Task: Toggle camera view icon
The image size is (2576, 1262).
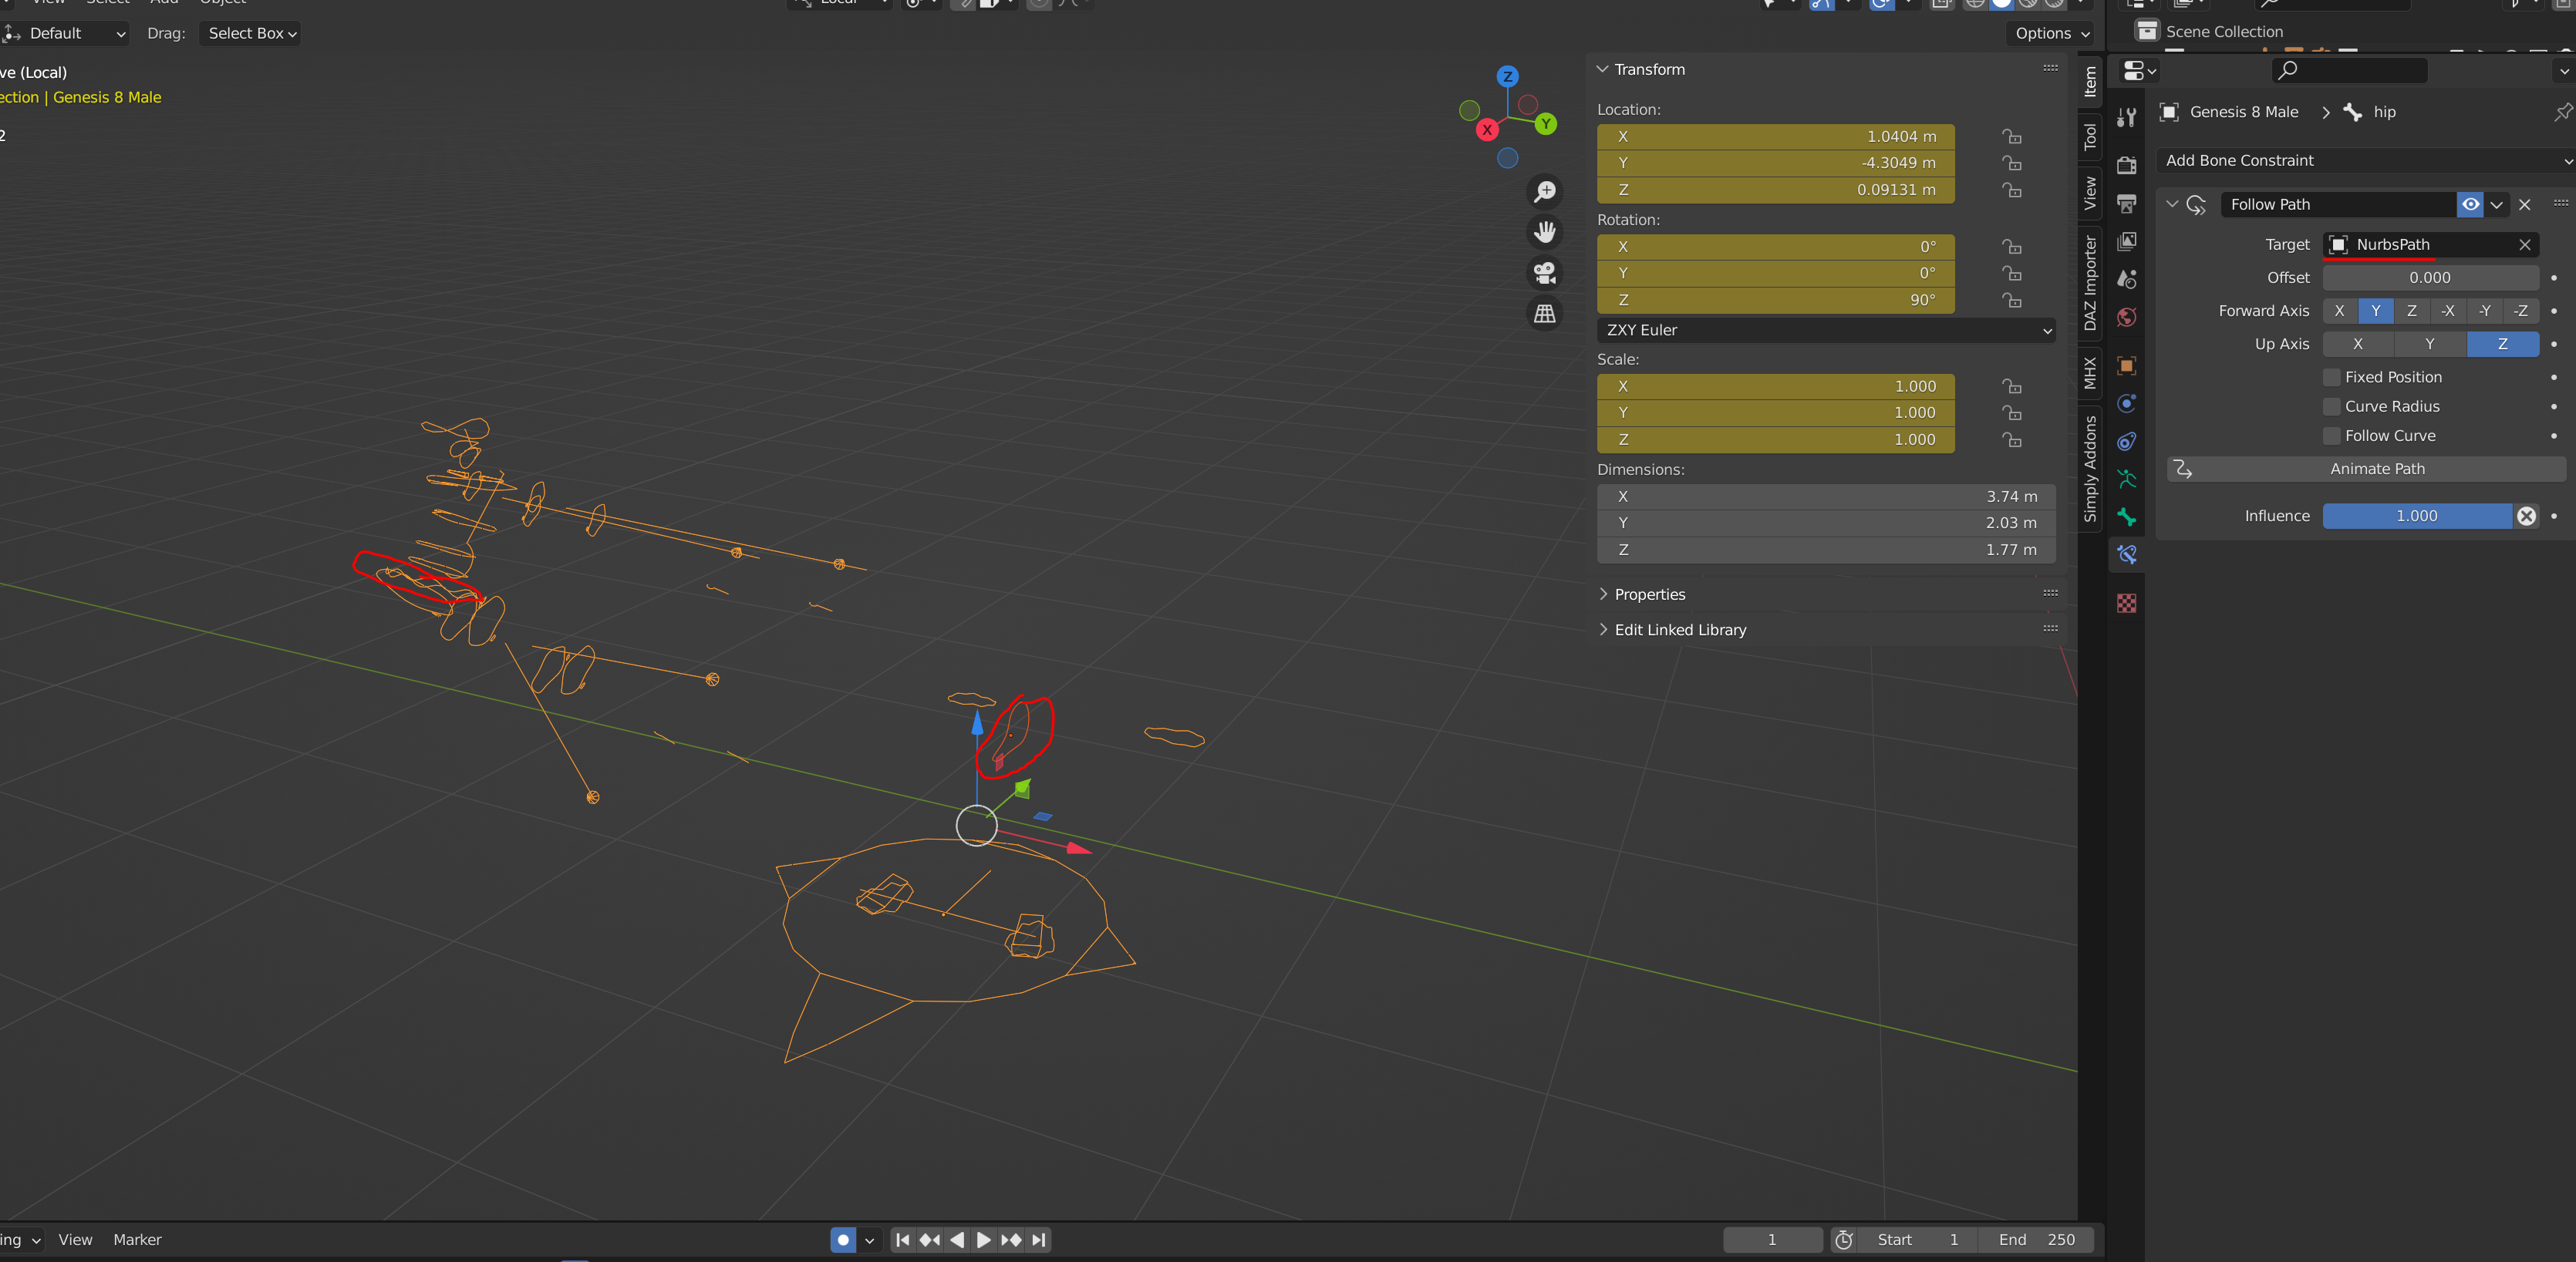Action: coord(1545,273)
